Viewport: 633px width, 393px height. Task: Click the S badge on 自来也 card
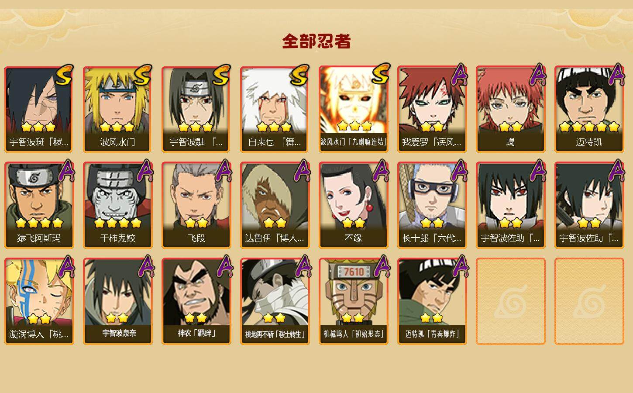(300, 75)
